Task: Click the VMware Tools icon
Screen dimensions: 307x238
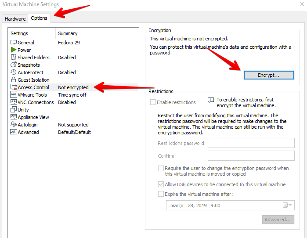Action: pyautogui.click(x=14, y=95)
